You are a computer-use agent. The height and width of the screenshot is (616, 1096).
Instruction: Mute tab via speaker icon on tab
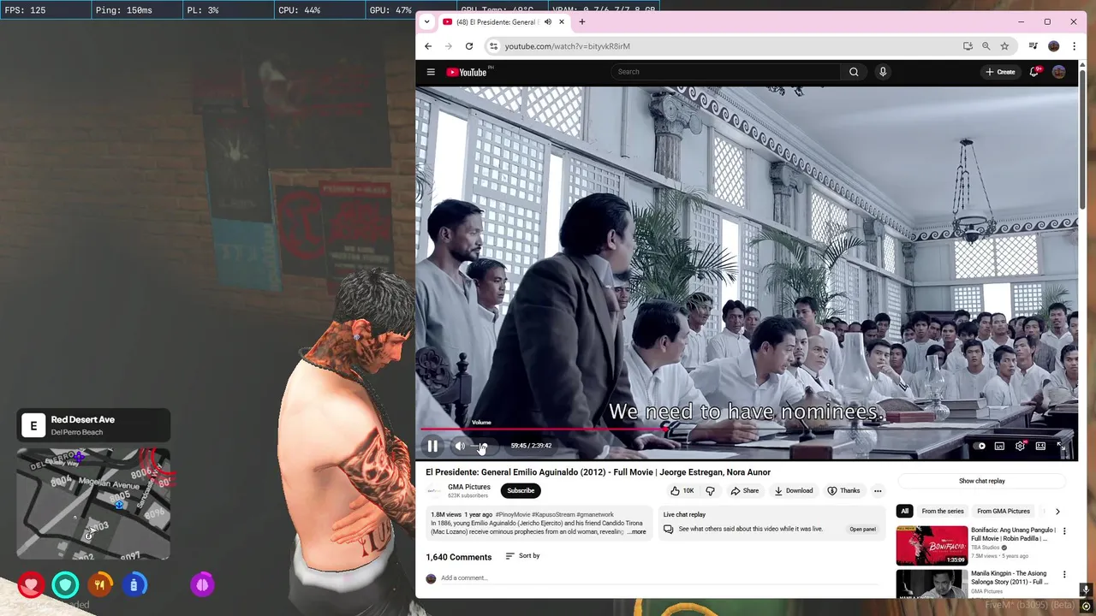click(x=547, y=21)
